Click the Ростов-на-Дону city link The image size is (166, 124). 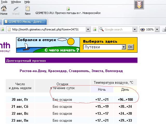pyautogui.click(x=33, y=71)
